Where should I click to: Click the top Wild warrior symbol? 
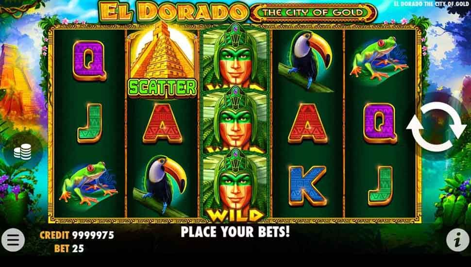236,56
